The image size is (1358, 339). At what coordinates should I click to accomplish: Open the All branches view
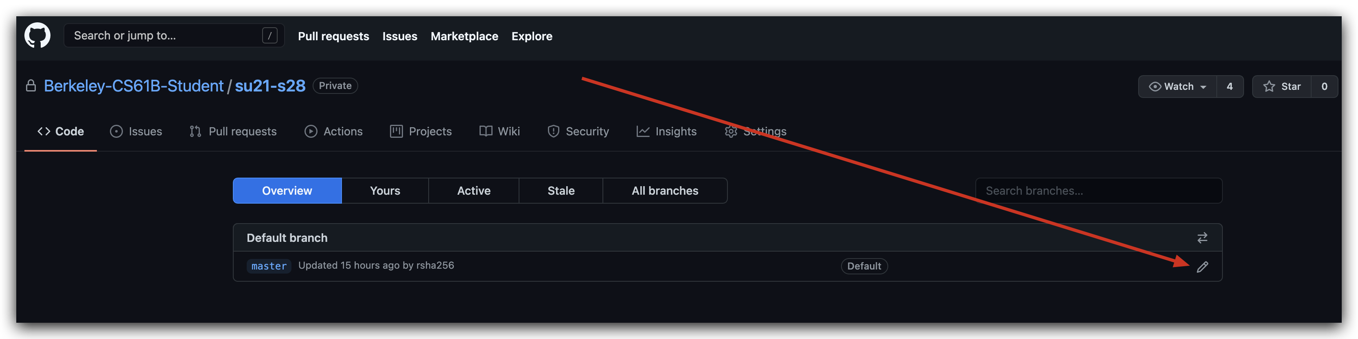coord(665,191)
